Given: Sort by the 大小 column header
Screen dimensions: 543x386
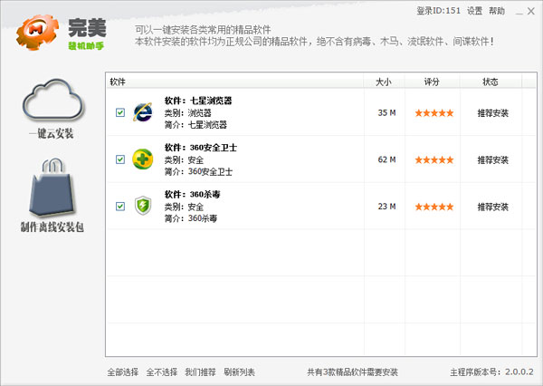Looking at the screenshot, I should (x=385, y=82).
